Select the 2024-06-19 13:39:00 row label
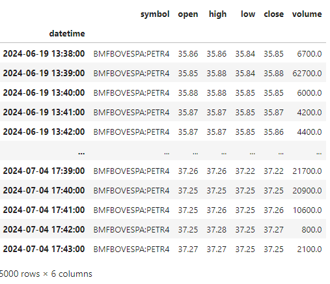This screenshot has width=330, height=284. coord(44,73)
